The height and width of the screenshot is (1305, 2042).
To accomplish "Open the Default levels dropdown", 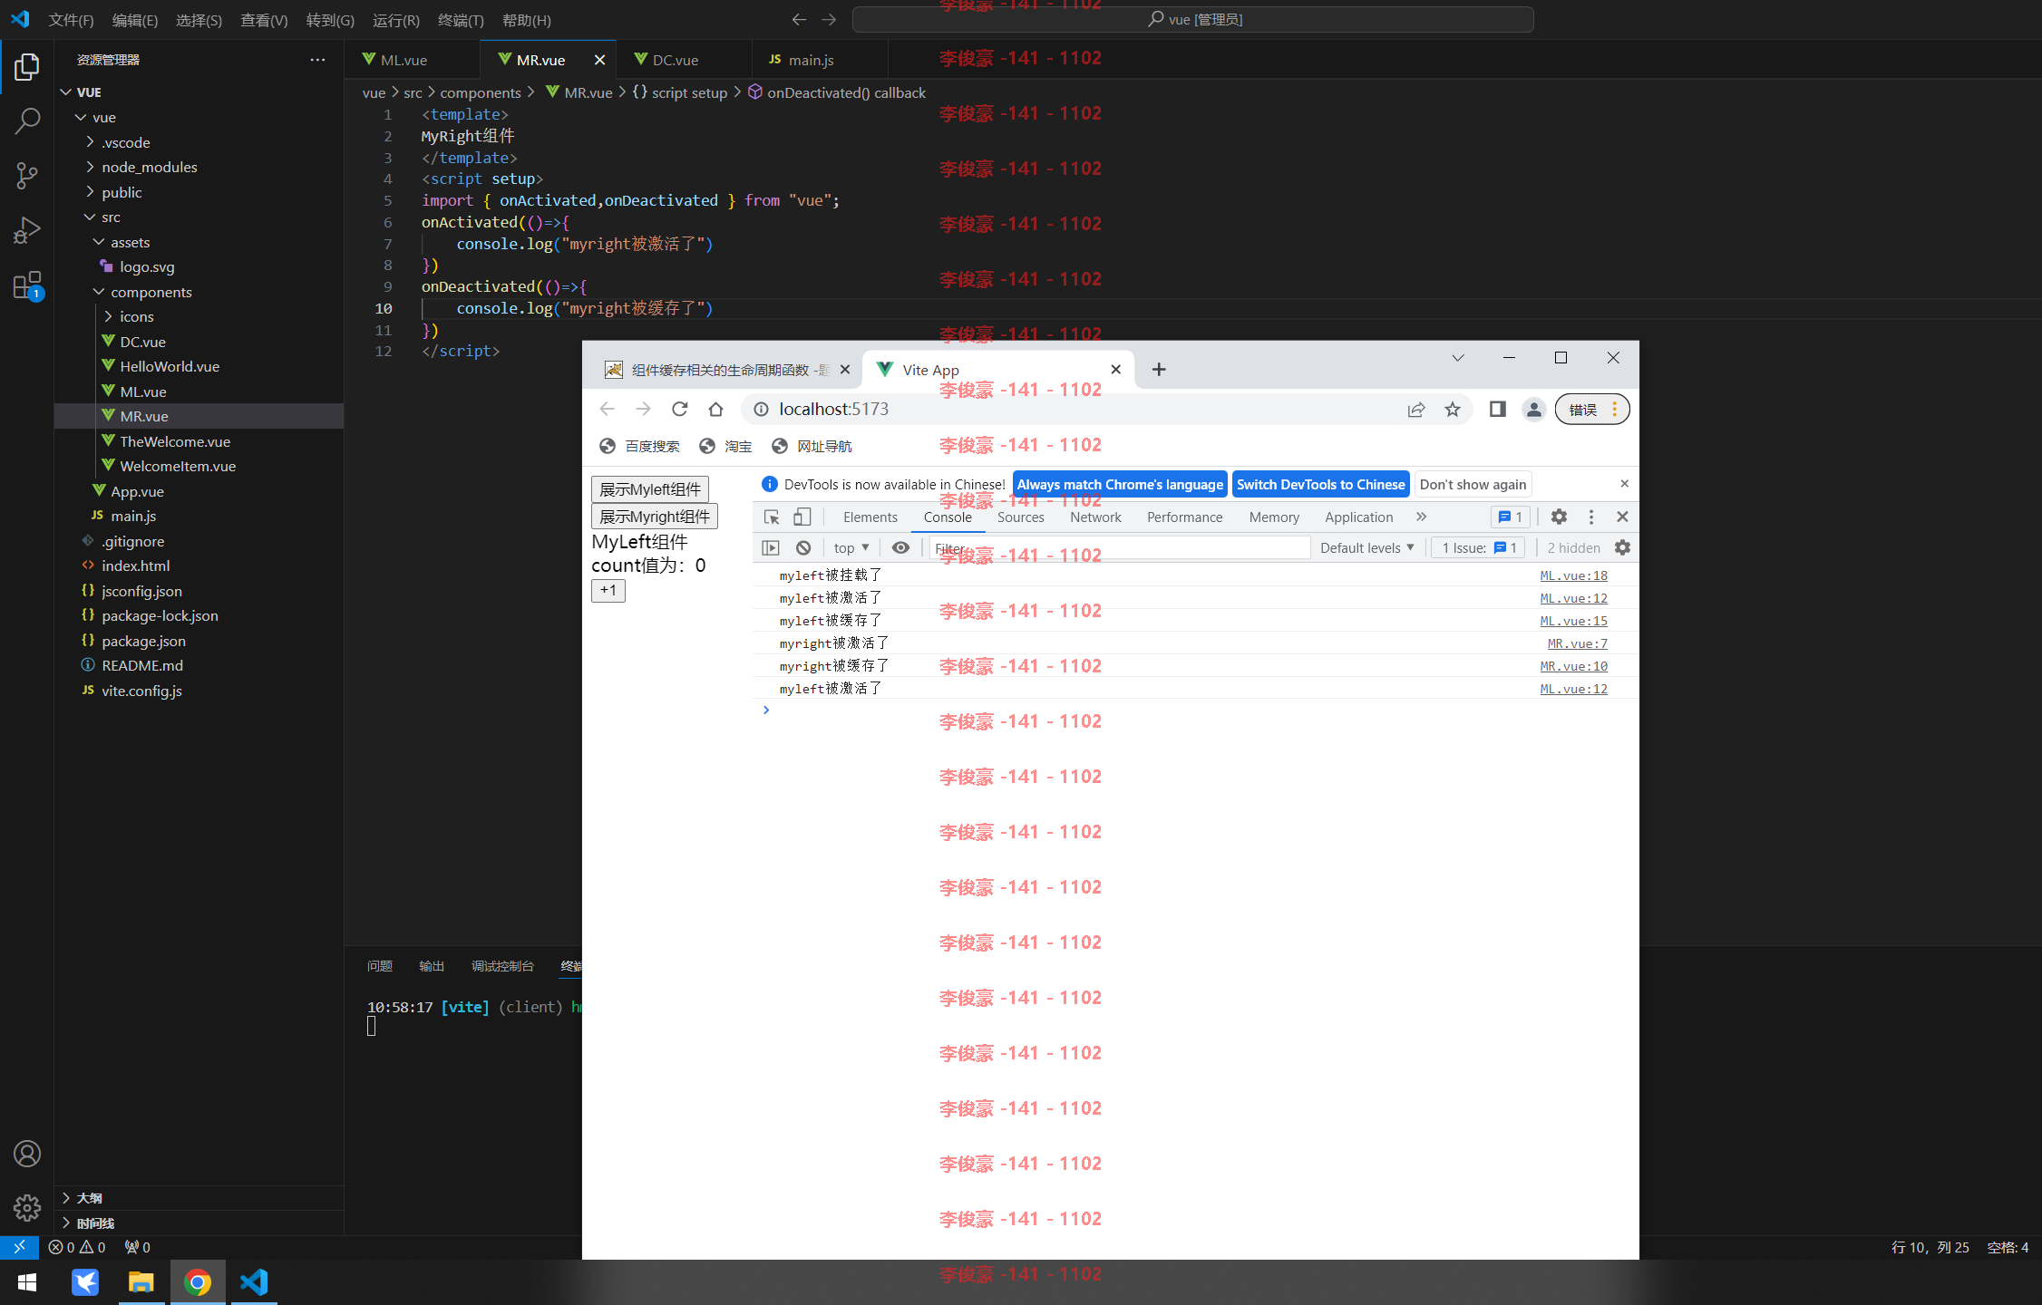I will tap(1367, 547).
